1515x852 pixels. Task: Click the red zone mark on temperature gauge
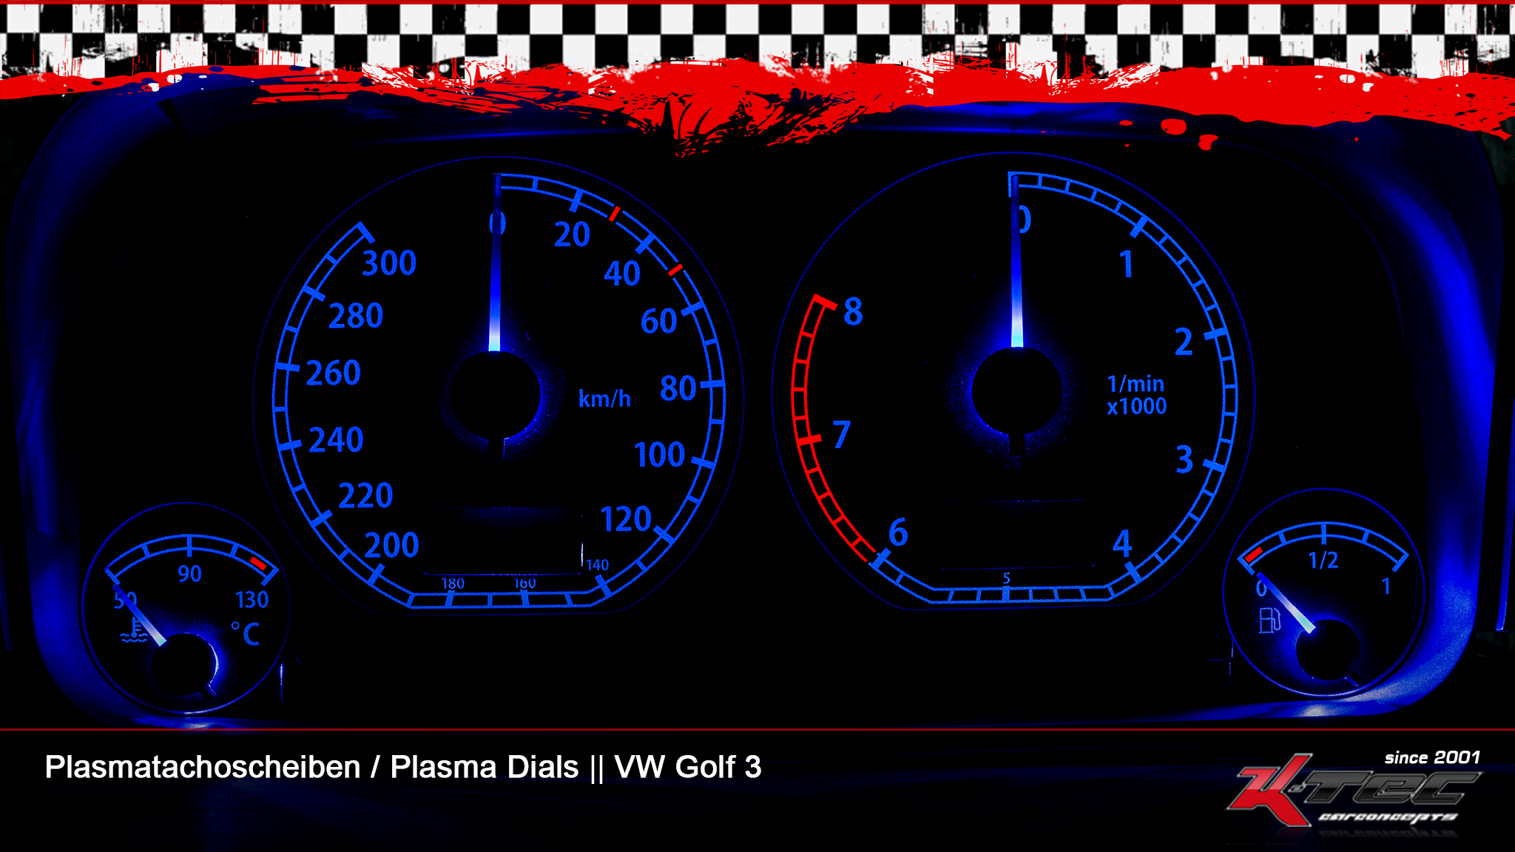[258, 564]
